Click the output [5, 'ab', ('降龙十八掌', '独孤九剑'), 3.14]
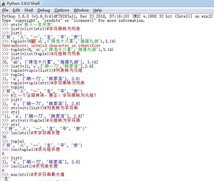The image size is (214, 181). 50,62
